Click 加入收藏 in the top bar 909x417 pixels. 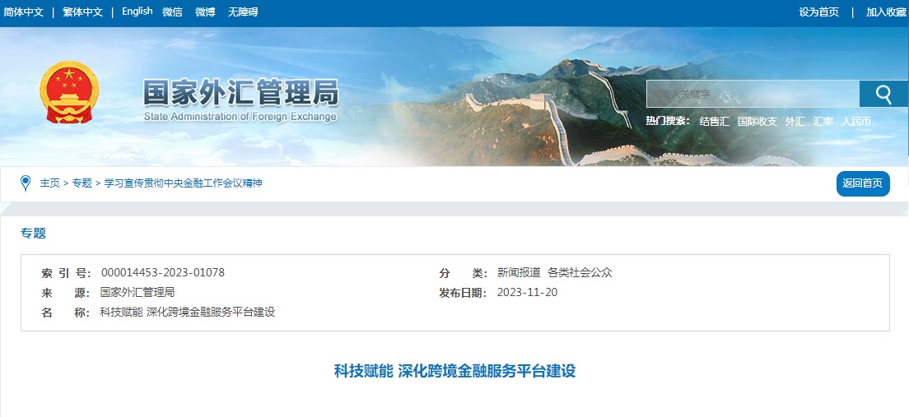[x=886, y=12]
